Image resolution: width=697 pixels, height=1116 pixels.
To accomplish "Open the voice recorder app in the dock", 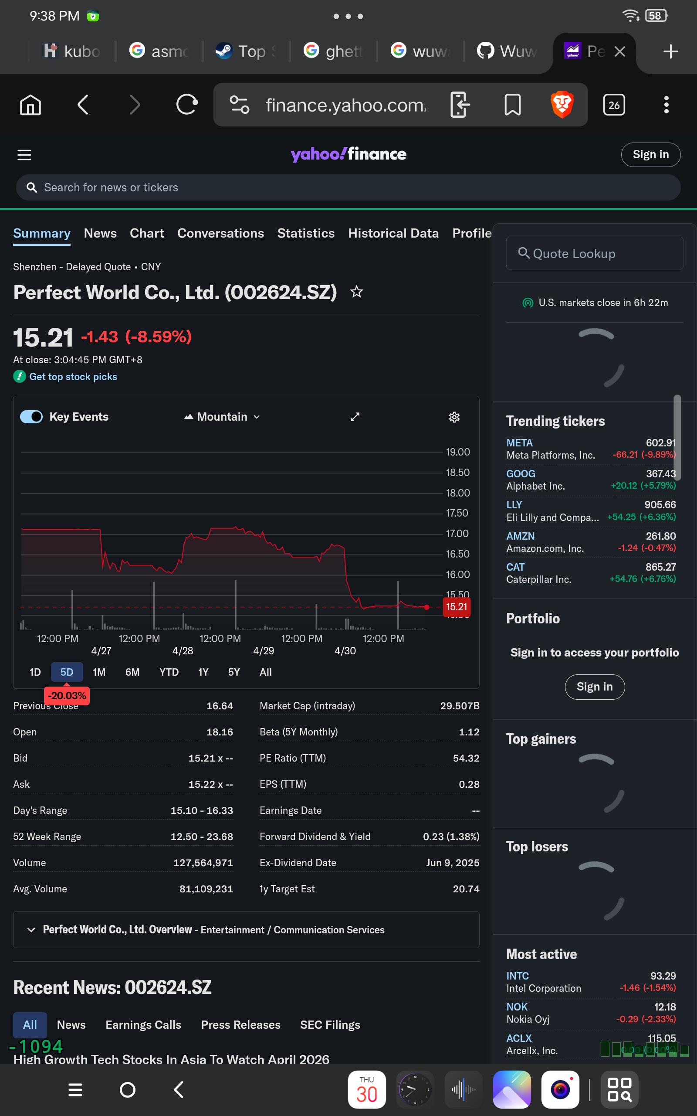I will point(463,1089).
